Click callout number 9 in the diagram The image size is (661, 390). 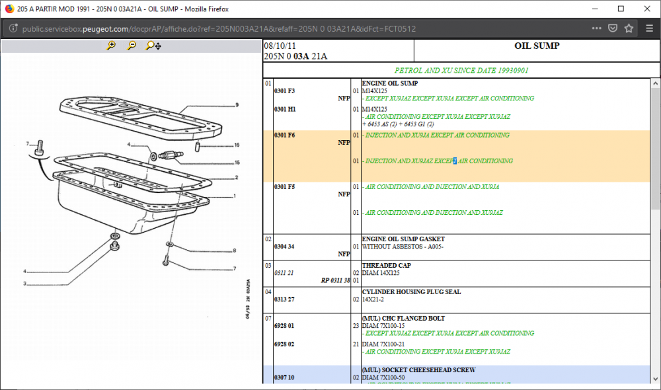(x=237, y=105)
